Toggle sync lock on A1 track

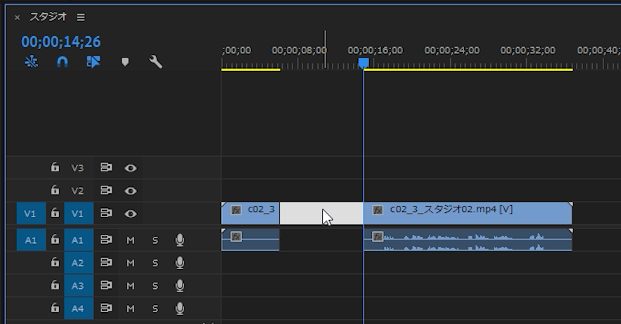coord(106,240)
